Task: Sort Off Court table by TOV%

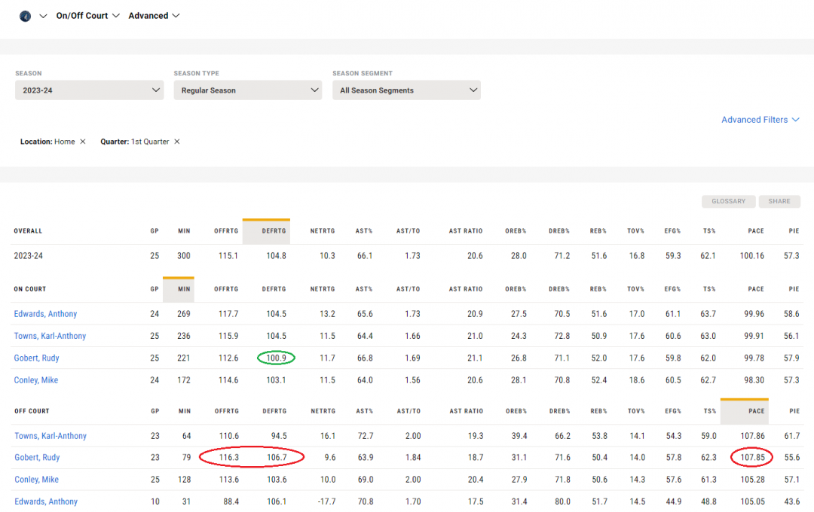Action: point(636,411)
